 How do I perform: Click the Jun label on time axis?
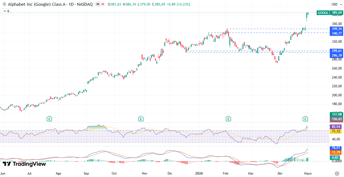pos(3,173)
